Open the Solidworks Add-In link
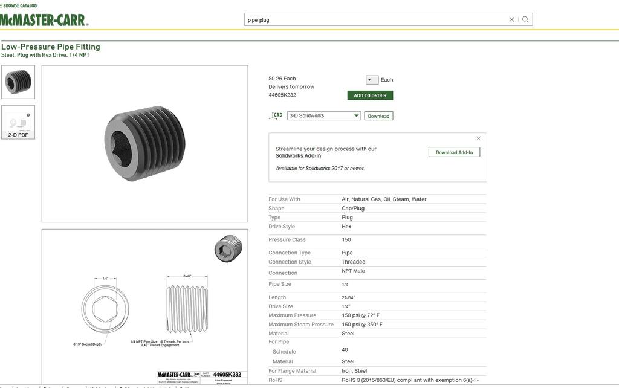The image size is (619, 388). tap(299, 155)
